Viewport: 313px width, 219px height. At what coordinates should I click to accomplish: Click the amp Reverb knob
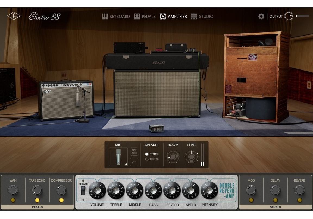[172, 190]
